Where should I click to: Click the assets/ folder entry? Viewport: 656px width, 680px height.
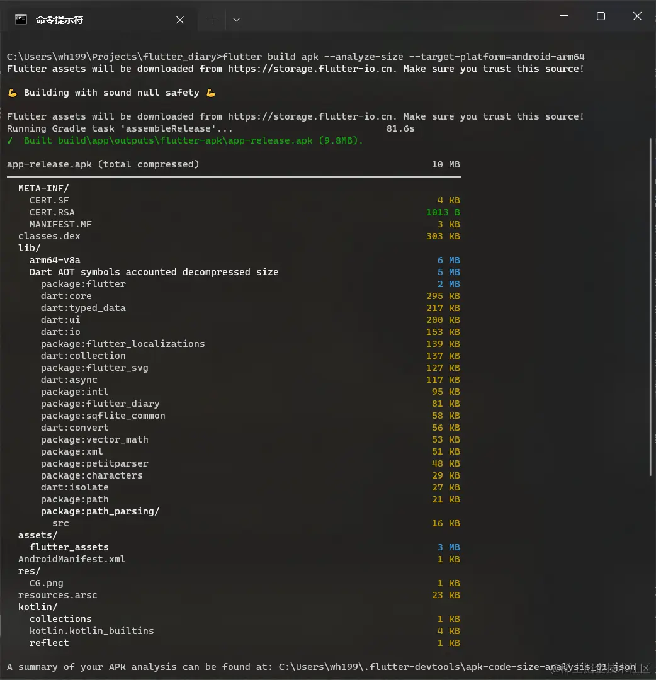[38, 535]
